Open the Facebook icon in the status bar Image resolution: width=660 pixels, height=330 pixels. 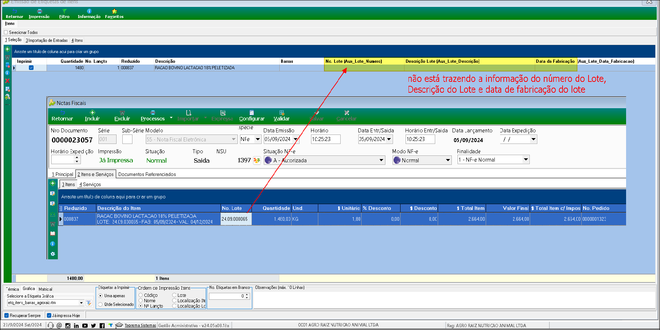point(102,325)
